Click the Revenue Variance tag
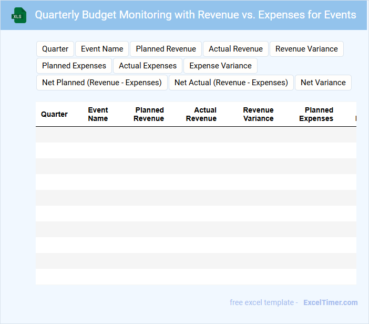The image size is (369, 324). click(x=306, y=49)
